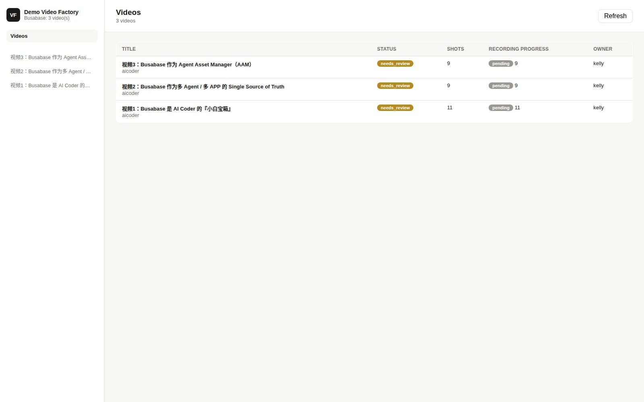Image resolution: width=644 pixels, height=402 pixels.
Task: Open video 视频3 Agent Asset Manager title
Action: point(188,64)
